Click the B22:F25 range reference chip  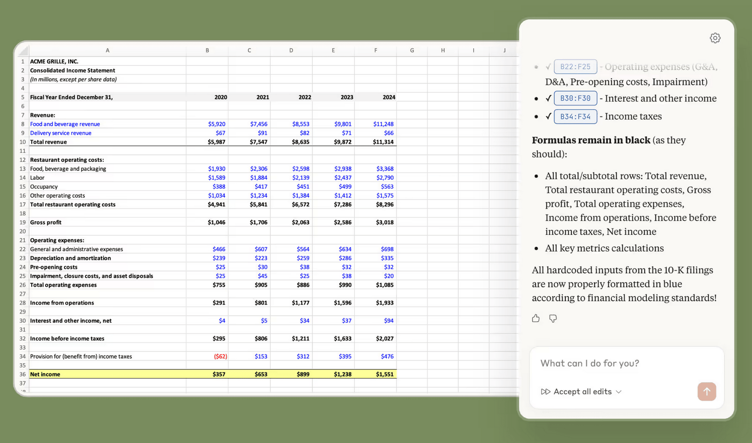(575, 67)
